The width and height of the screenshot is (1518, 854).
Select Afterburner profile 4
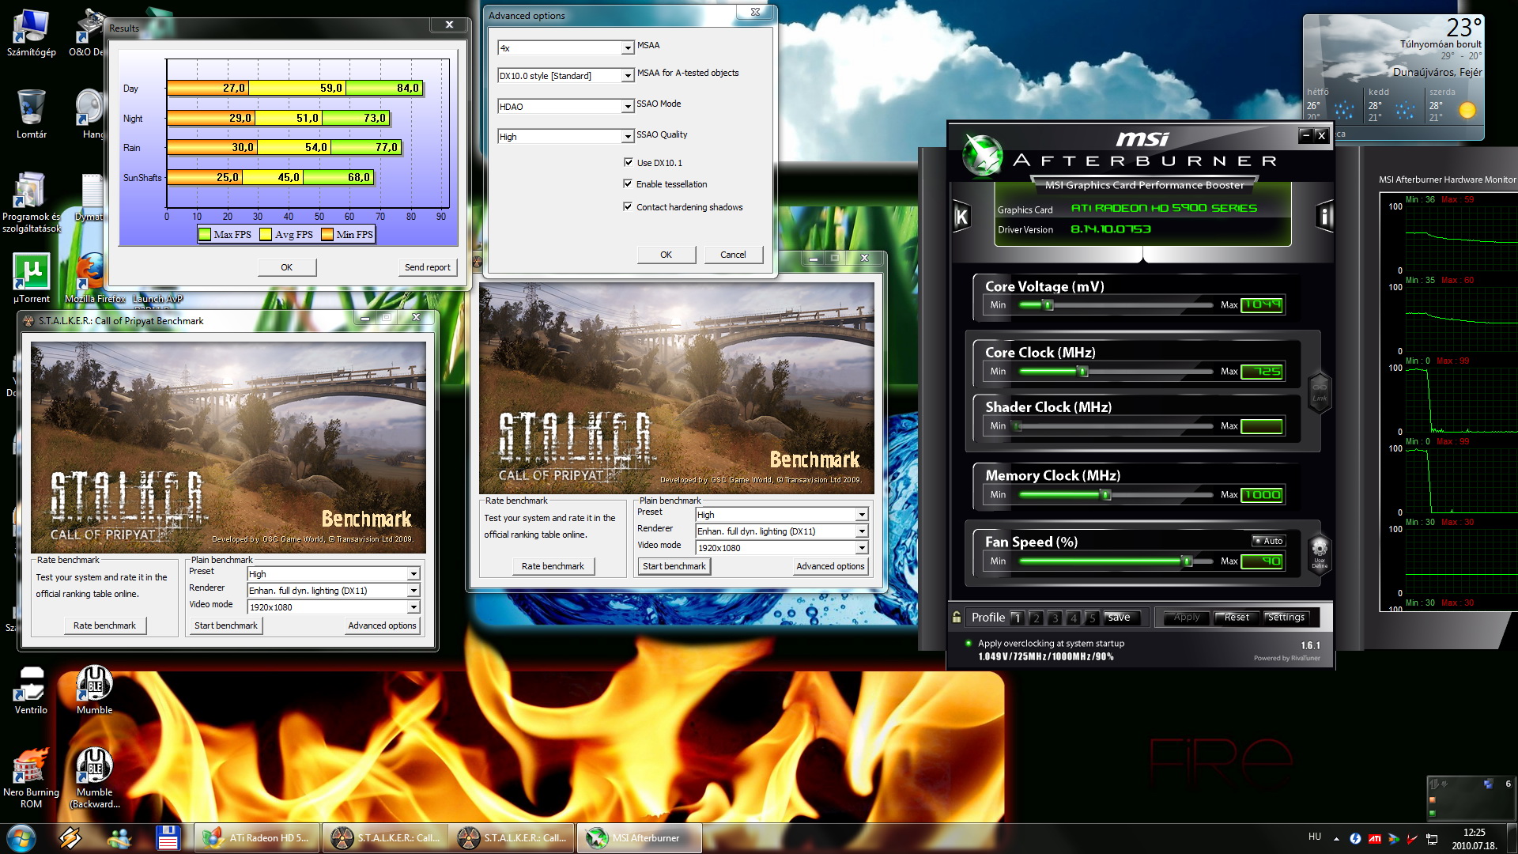[x=1074, y=618]
